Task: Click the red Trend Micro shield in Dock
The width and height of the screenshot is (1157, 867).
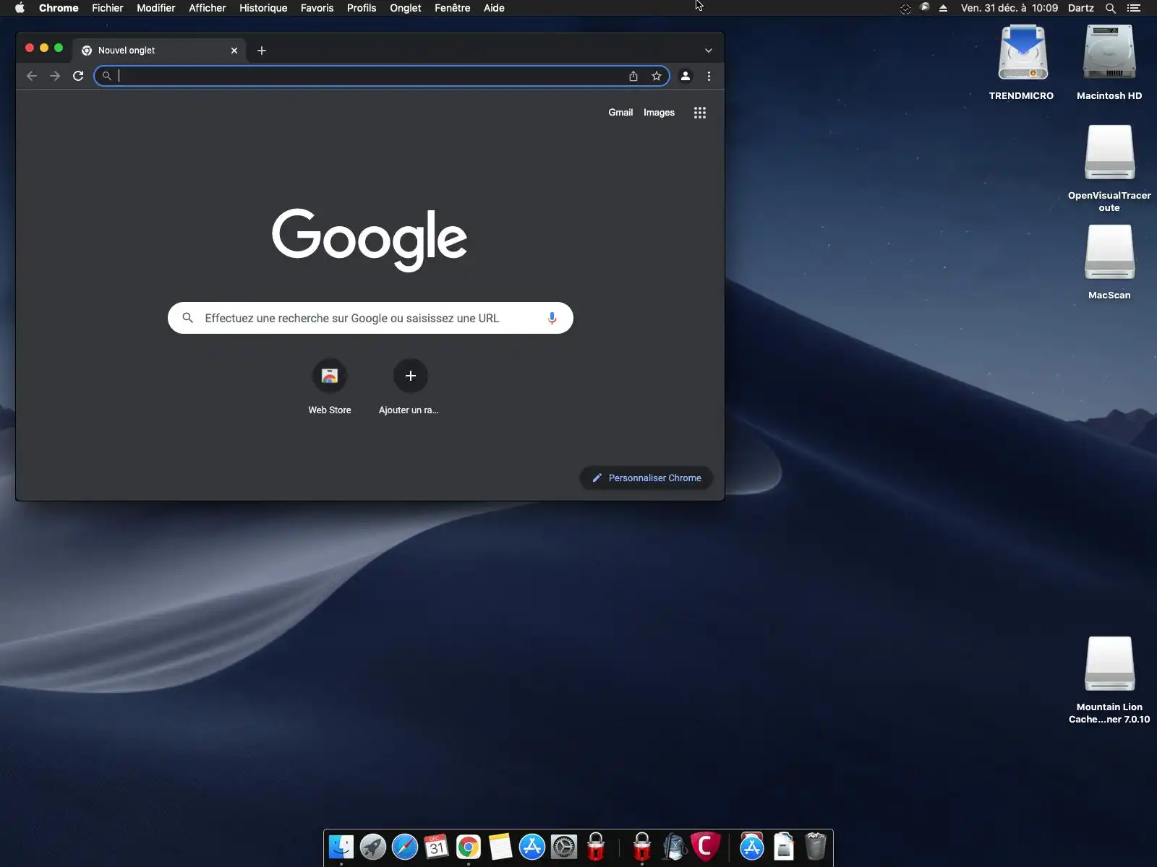Action: [706, 847]
